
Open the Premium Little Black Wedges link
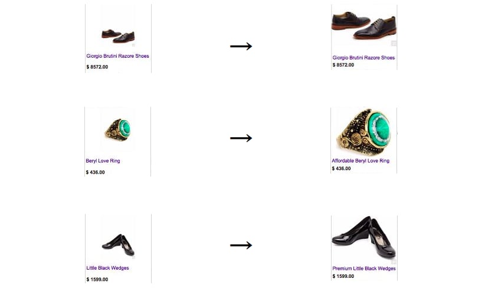coord(364,268)
